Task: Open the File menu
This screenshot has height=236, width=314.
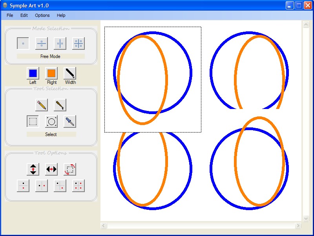Action: (x=10, y=15)
